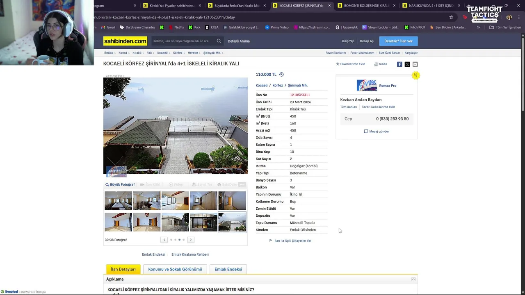525x295 pixels.
Task: Click the Karşılaştır link in the header
Action: 411,53
